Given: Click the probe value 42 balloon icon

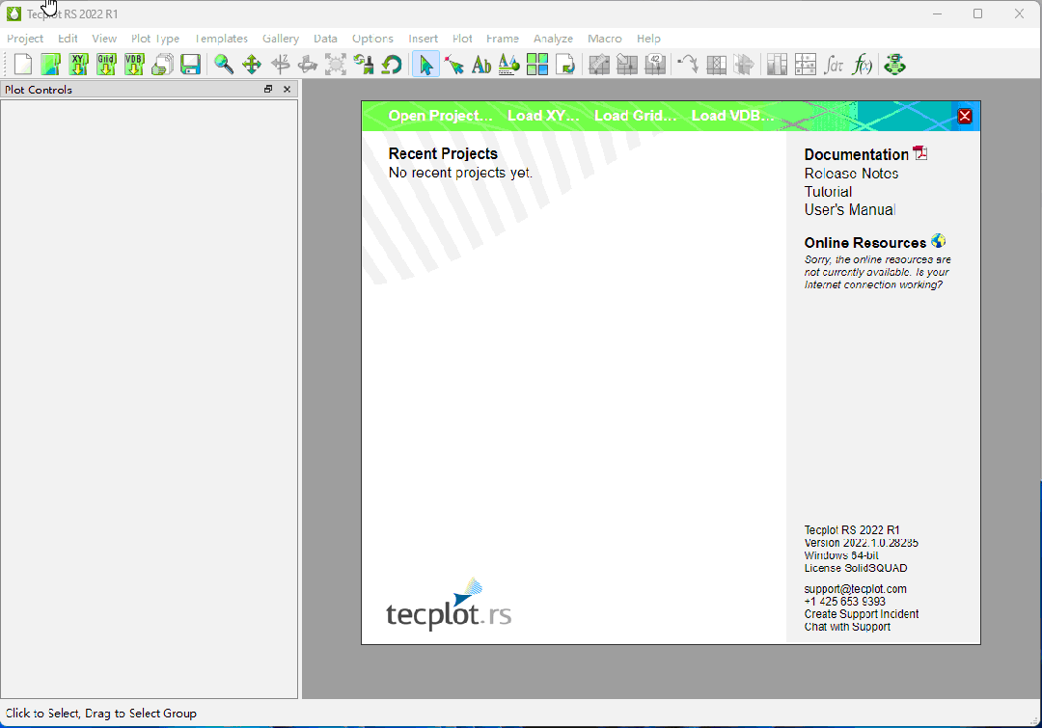Looking at the screenshot, I should [x=654, y=65].
